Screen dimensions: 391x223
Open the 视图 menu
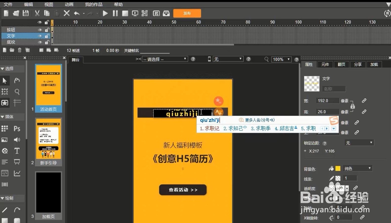pos(48,4)
